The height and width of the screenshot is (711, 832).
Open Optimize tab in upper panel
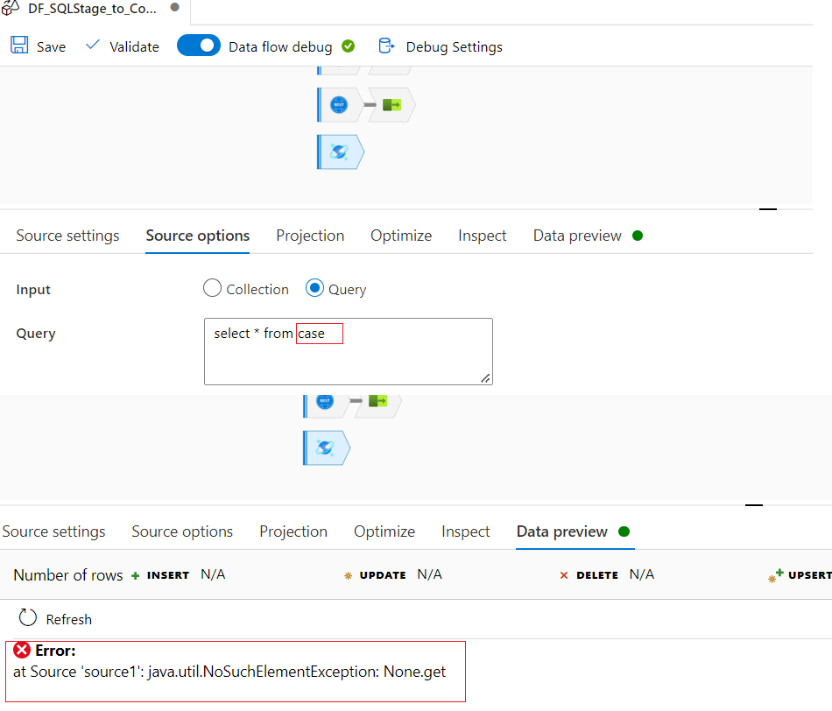401,236
